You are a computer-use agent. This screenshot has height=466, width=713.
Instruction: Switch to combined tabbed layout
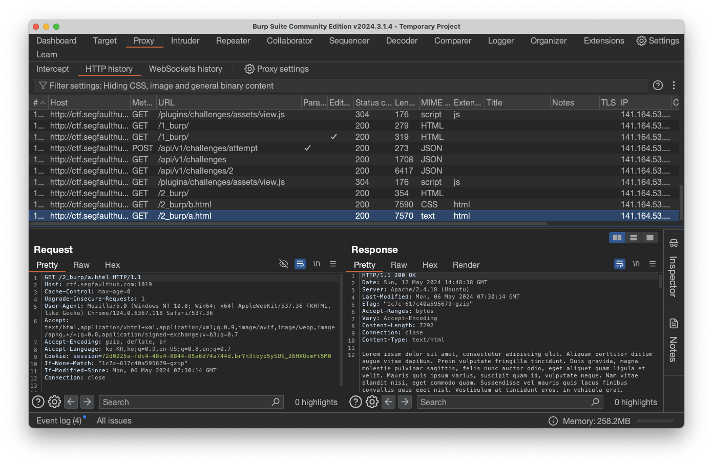click(x=650, y=238)
